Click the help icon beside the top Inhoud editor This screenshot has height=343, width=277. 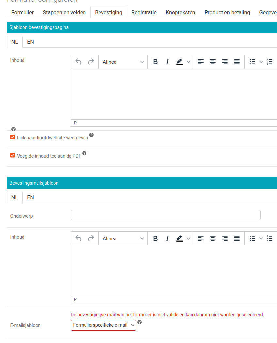[13, 129]
